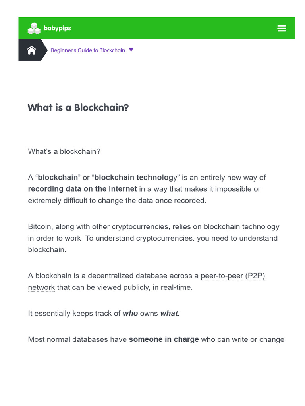
Task: Click the green header bar's empty center
Action: pyautogui.click(x=171, y=28)
